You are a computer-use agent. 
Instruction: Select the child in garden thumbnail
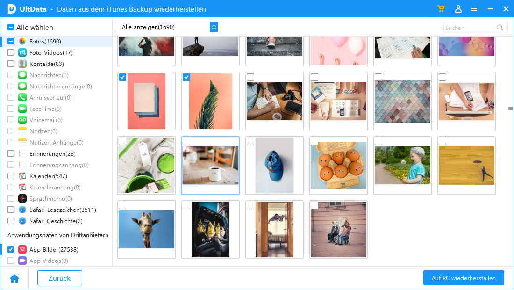click(x=402, y=165)
